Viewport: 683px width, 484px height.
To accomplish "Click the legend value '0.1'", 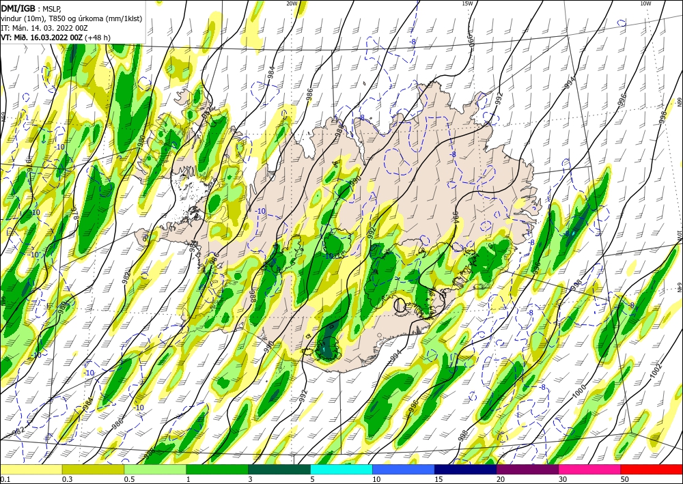I will (x=4, y=479).
